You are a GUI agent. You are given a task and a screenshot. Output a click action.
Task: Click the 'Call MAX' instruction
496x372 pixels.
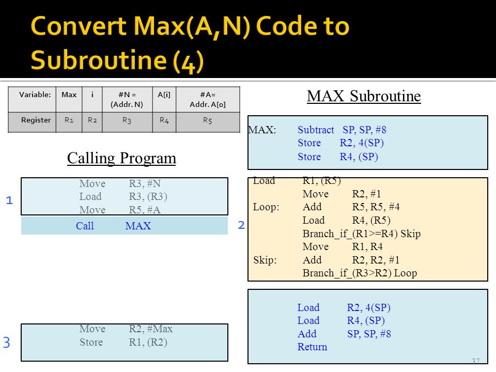click(x=114, y=226)
